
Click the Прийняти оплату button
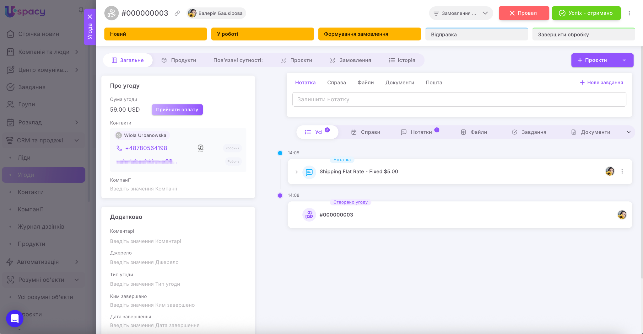click(x=177, y=110)
